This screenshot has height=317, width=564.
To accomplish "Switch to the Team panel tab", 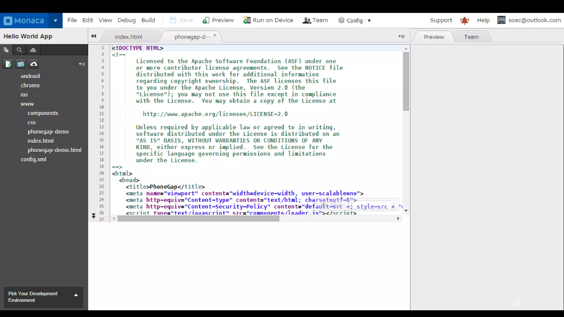I will (471, 37).
